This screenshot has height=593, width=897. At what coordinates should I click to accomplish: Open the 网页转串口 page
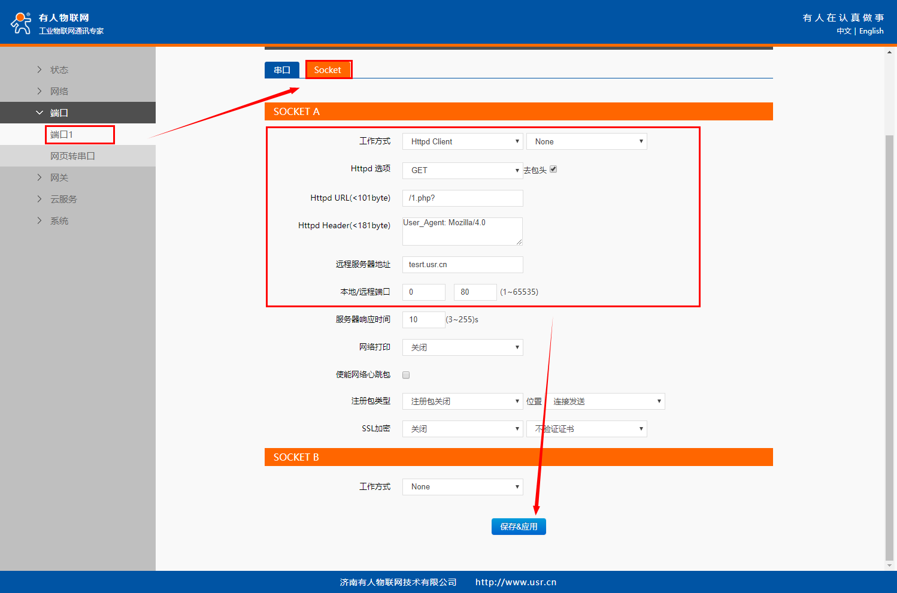(72, 156)
